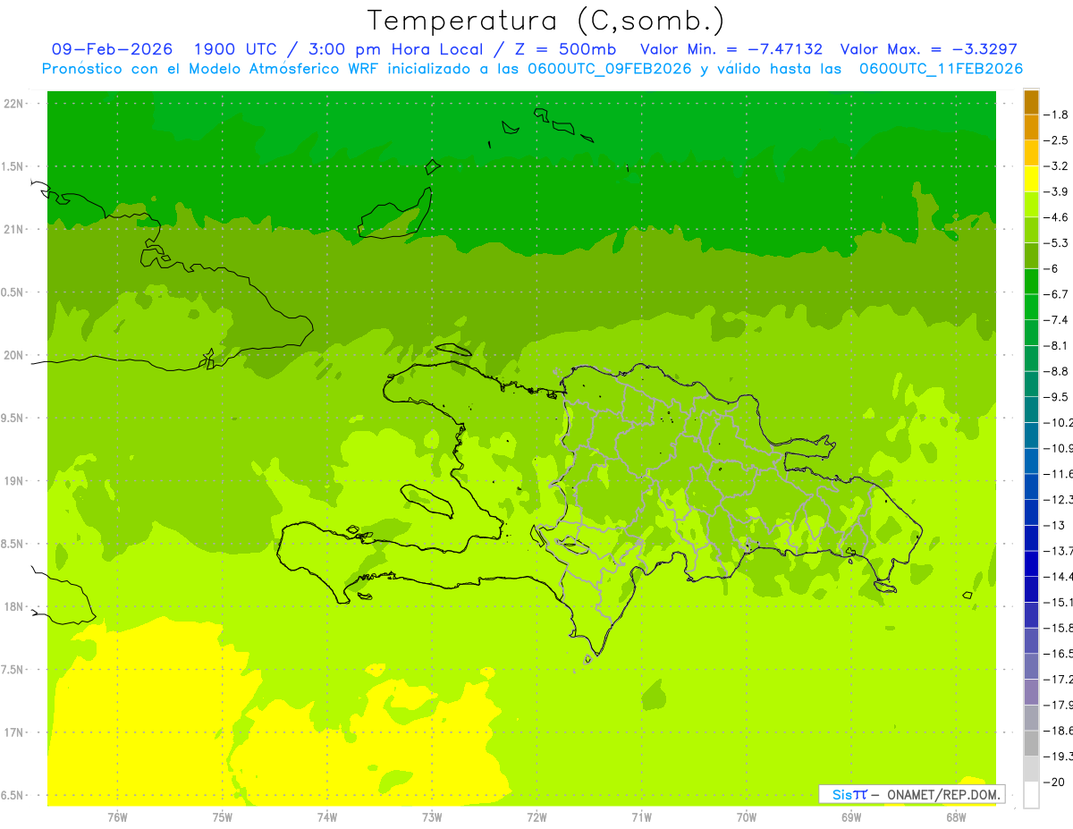Click the "0600UTC_11FEB2026" valid-until time
Viewport: 1073px width, 829px height.
pos(941,69)
